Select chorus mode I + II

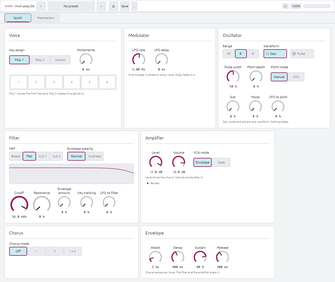pyautogui.click(x=73, y=251)
